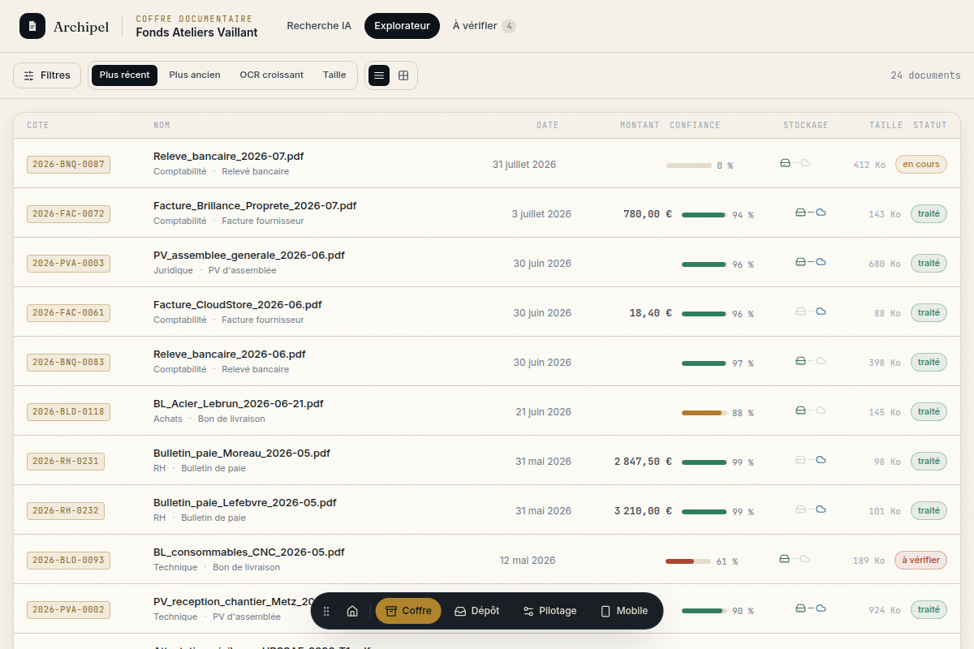Click storage icons for Facture_Brillance_Proprete row
The image size is (974, 649).
click(810, 213)
